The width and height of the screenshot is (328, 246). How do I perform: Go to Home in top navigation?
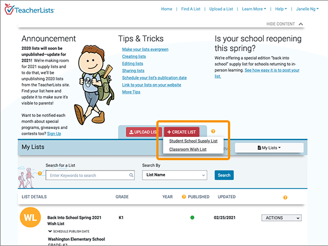pos(167,9)
